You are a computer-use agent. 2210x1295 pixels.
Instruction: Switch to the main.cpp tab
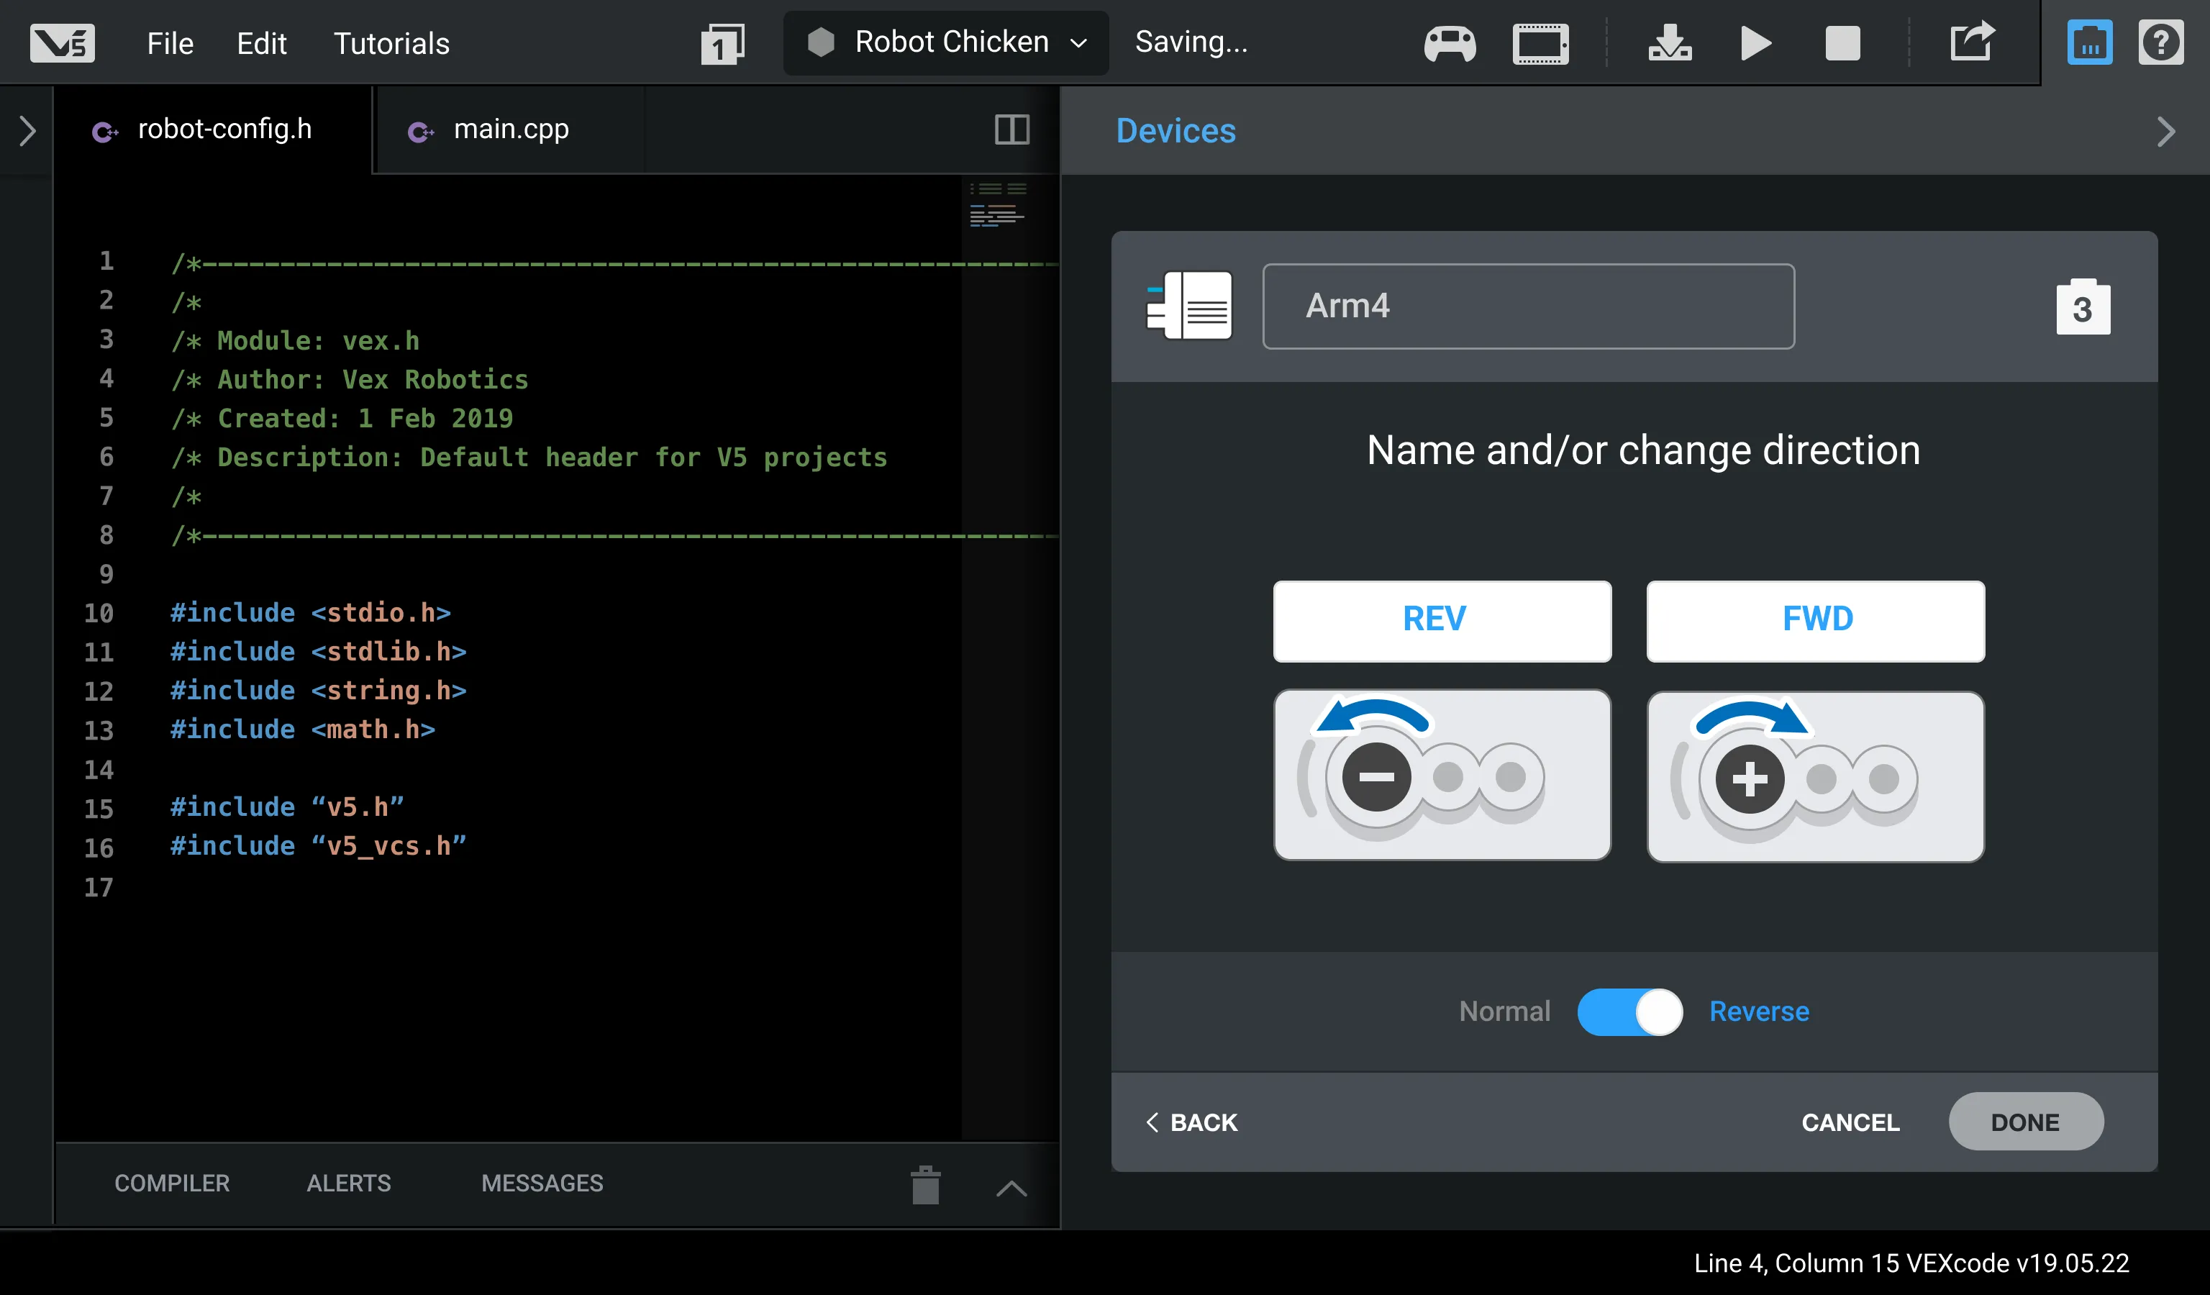point(510,129)
